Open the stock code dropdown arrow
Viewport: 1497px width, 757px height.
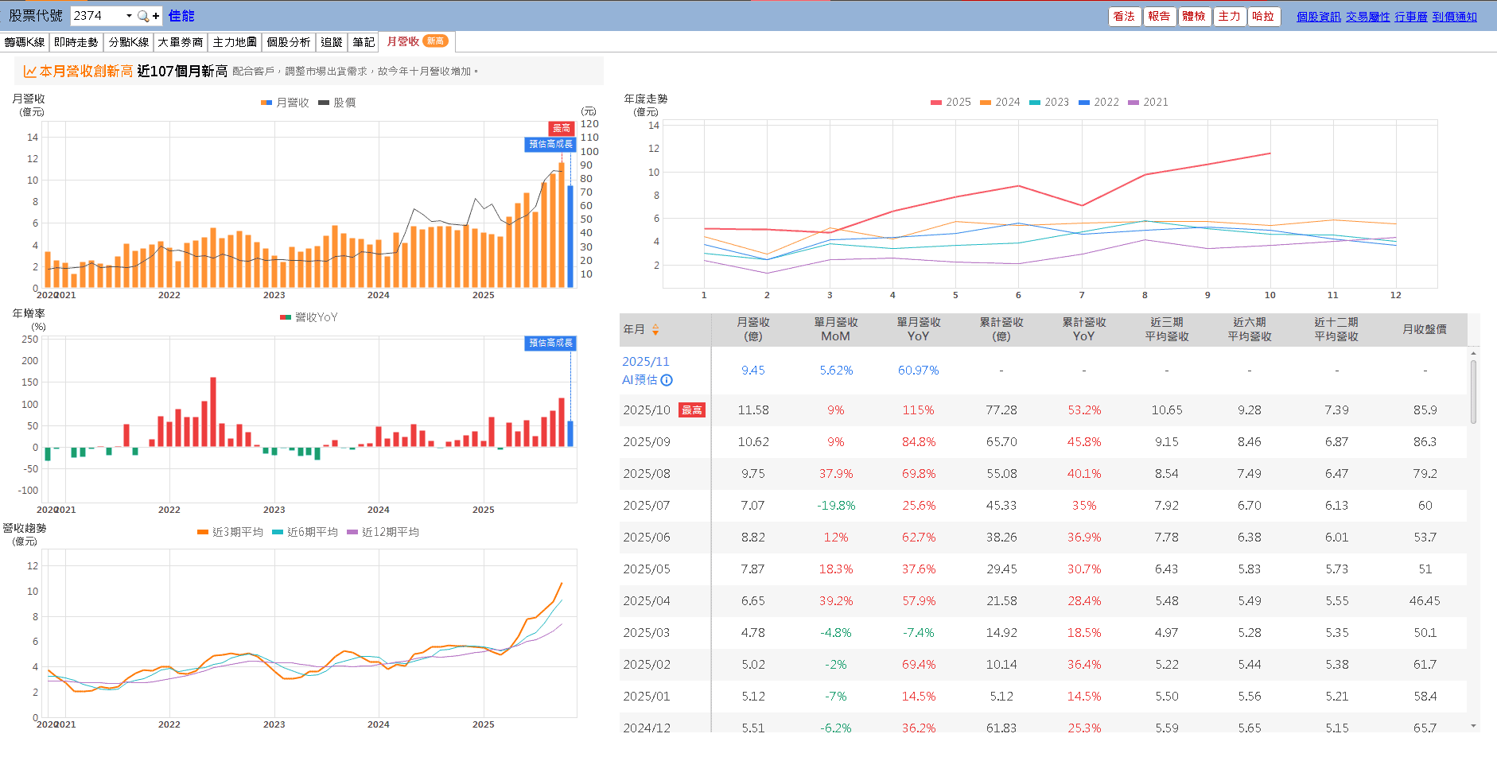[x=129, y=16]
